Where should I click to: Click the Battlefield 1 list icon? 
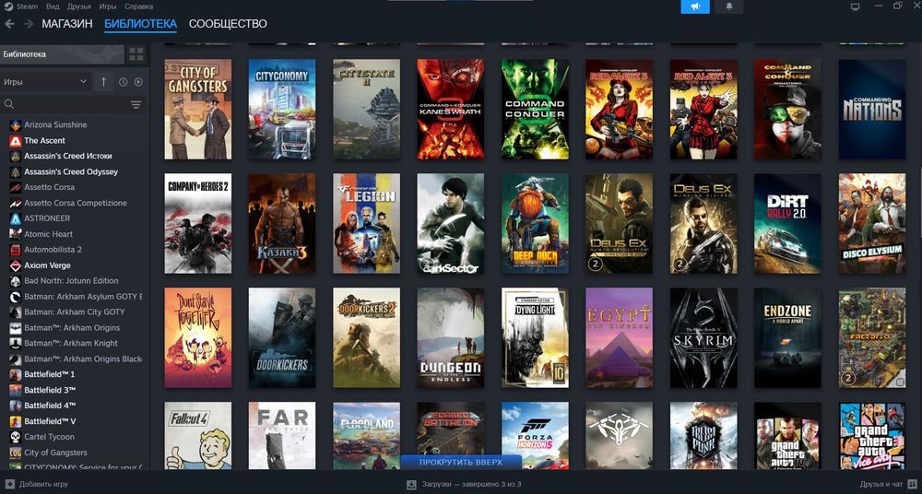click(16, 374)
